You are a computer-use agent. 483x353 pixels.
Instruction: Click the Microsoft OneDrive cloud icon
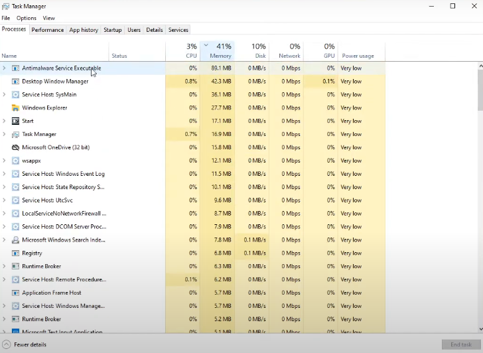15,147
